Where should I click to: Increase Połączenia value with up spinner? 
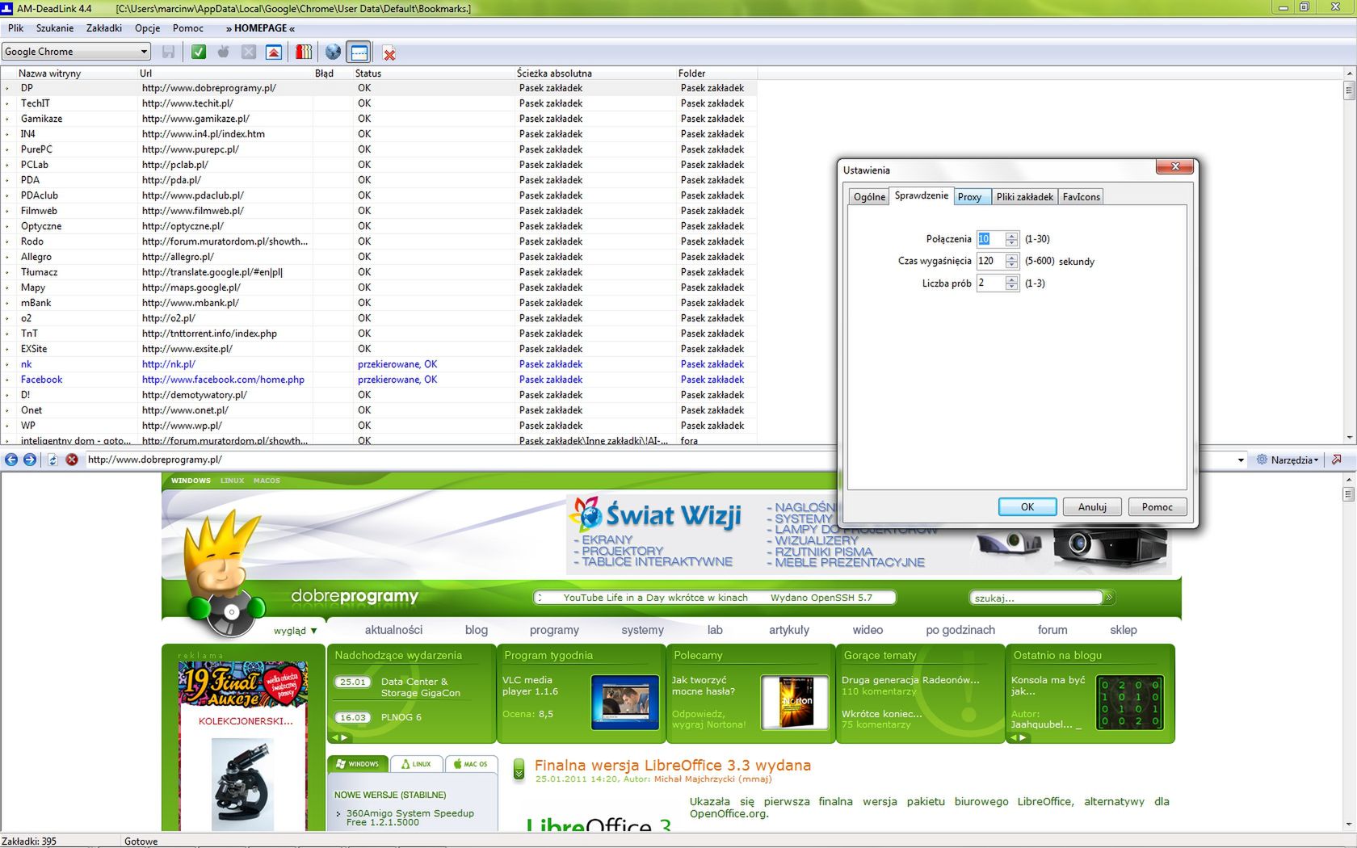pyautogui.click(x=1011, y=235)
